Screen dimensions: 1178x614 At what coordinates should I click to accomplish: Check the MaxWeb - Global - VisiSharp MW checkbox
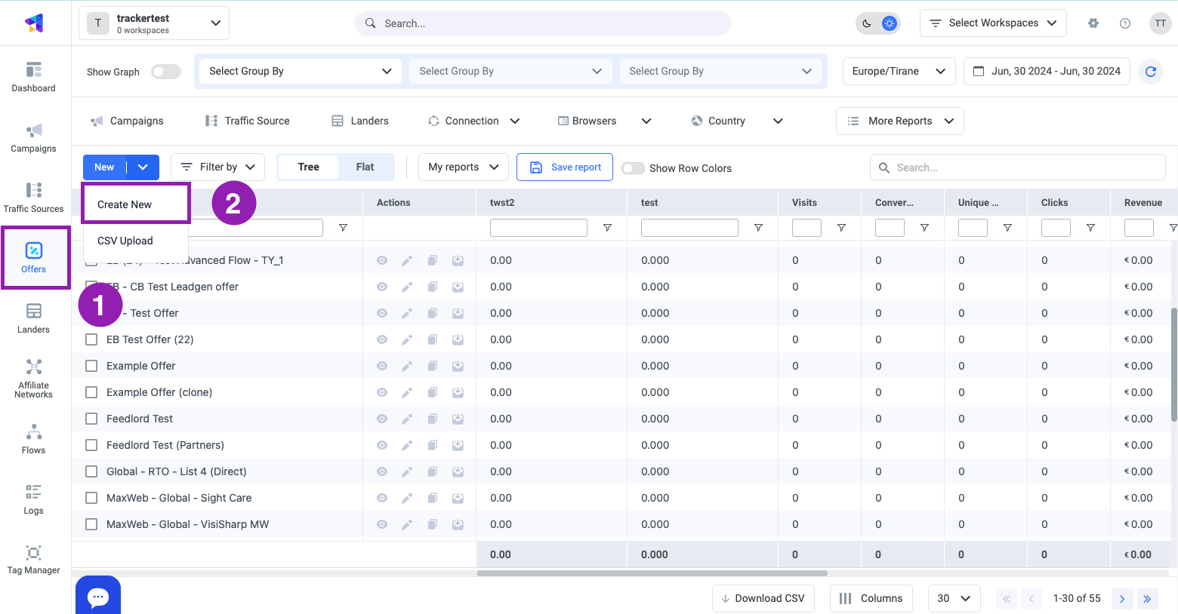pos(91,524)
